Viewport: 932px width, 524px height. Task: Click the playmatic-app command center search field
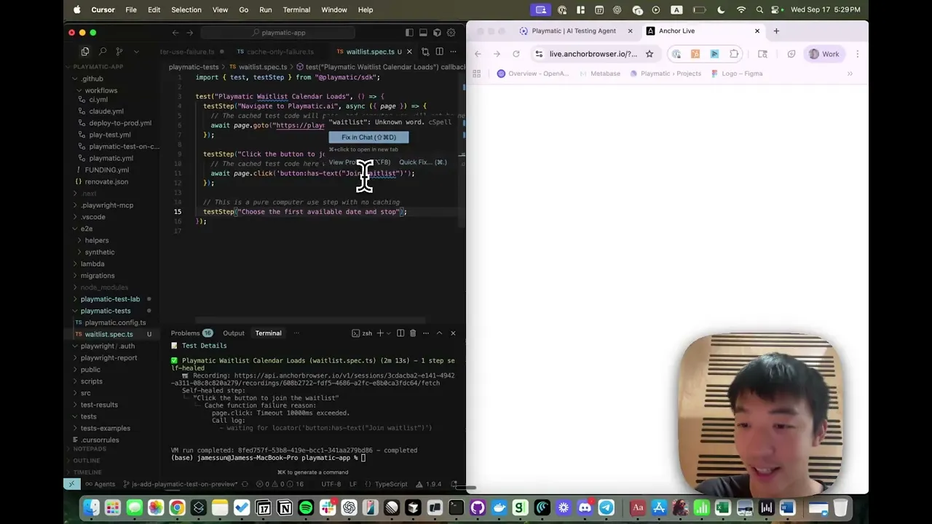278,33
